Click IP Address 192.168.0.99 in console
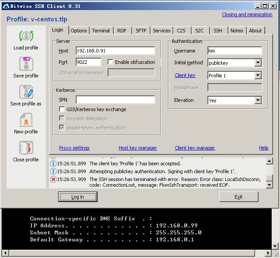Viewport: 280px width, 258px height. pos(114,226)
